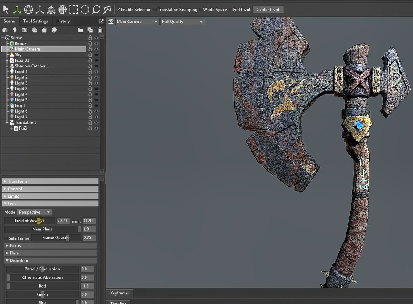413x304 pixels.
Task: Switch to the Tool Settings tab
Action: click(35, 21)
